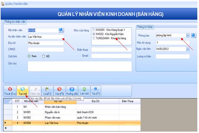
Task: Select the cell NV001
Action: [x=33, y=112]
